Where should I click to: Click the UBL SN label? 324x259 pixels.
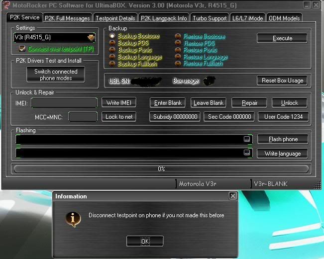(119, 81)
